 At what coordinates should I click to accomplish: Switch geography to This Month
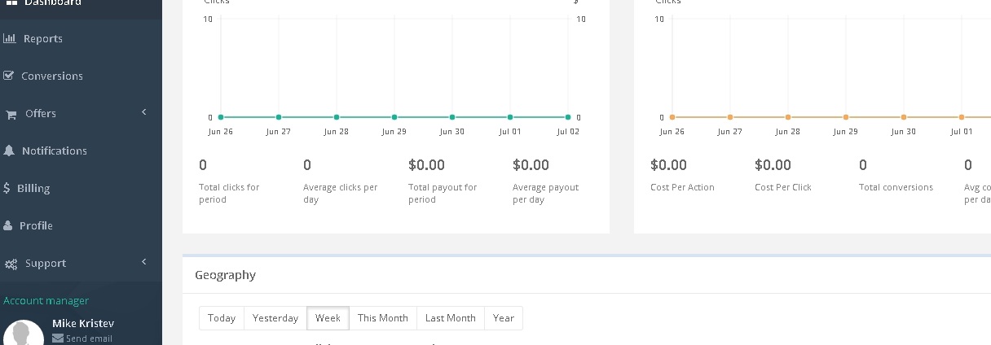pos(383,318)
